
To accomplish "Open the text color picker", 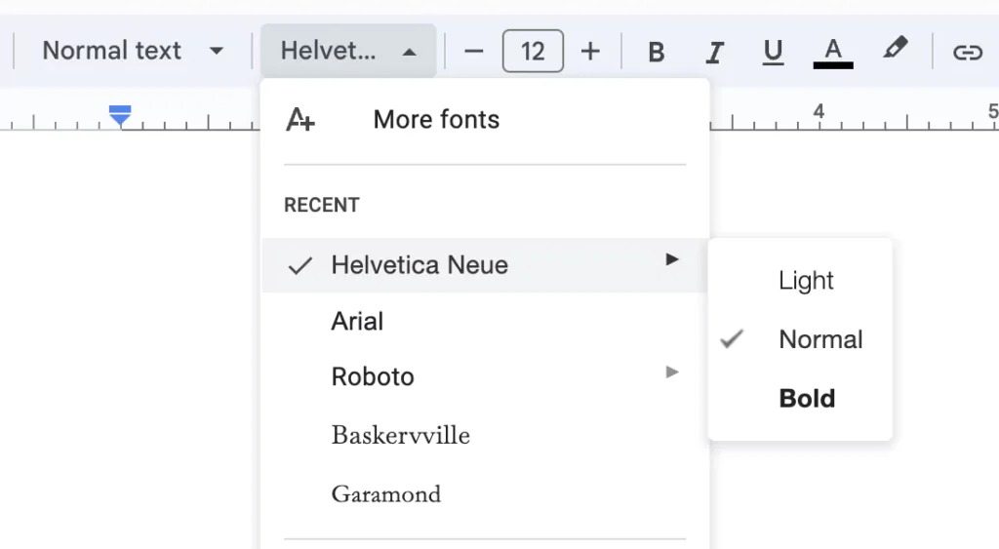I will click(x=833, y=52).
